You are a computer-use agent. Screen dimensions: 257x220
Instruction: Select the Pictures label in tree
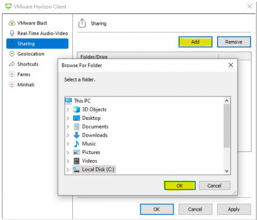tap(91, 152)
